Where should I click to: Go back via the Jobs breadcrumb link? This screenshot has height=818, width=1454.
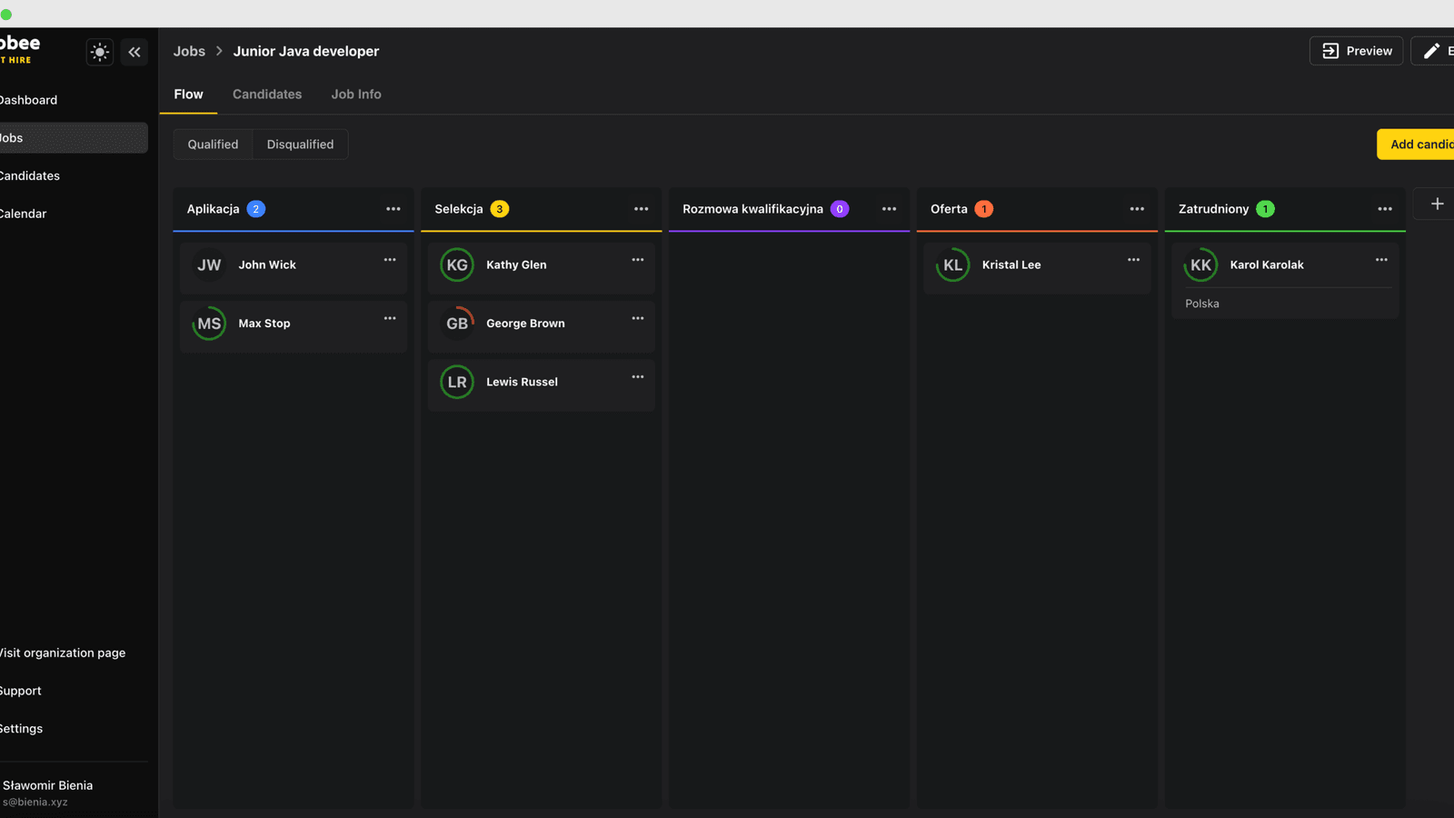pyautogui.click(x=189, y=51)
